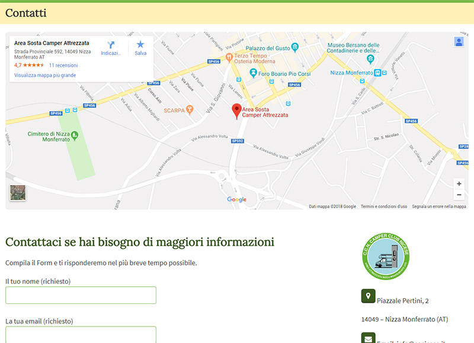
Task: Click the Google logo on map
Action: click(236, 199)
